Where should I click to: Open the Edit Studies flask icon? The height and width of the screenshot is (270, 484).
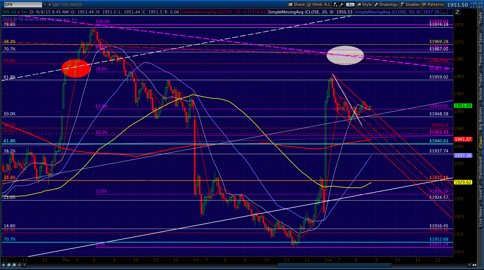pos(336,4)
